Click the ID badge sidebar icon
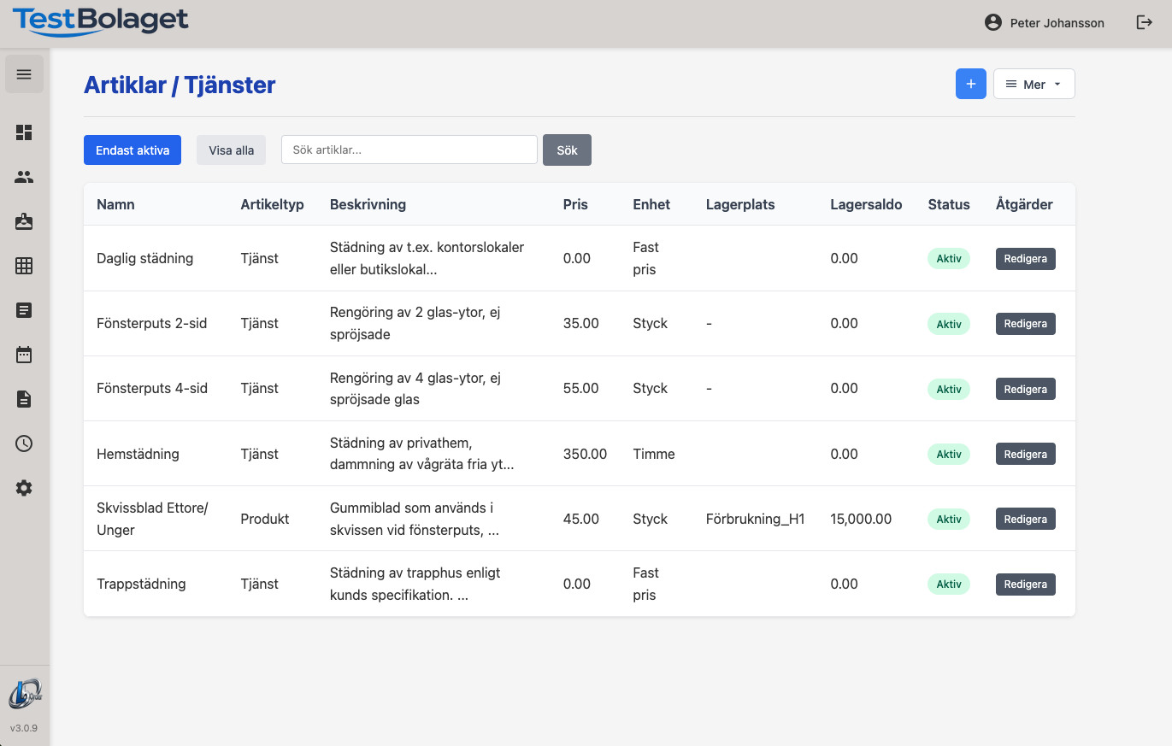The width and height of the screenshot is (1172, 746). pyautogui.click(x=24, y=221)
